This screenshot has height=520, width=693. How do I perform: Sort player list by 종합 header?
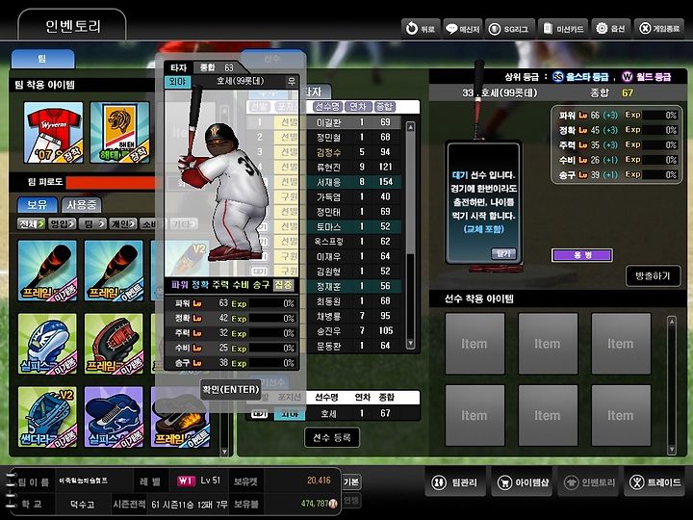click(384, 107)
